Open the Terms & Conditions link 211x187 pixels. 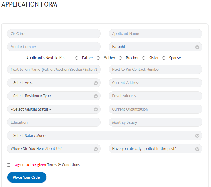(x=63, y=165)
